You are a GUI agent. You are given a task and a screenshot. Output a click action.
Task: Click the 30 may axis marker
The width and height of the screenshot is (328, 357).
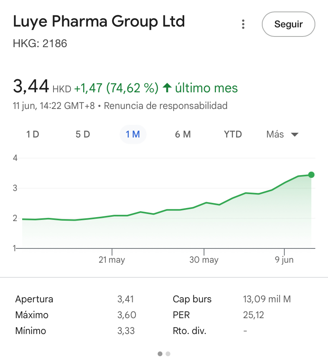(x=204, y=260)
